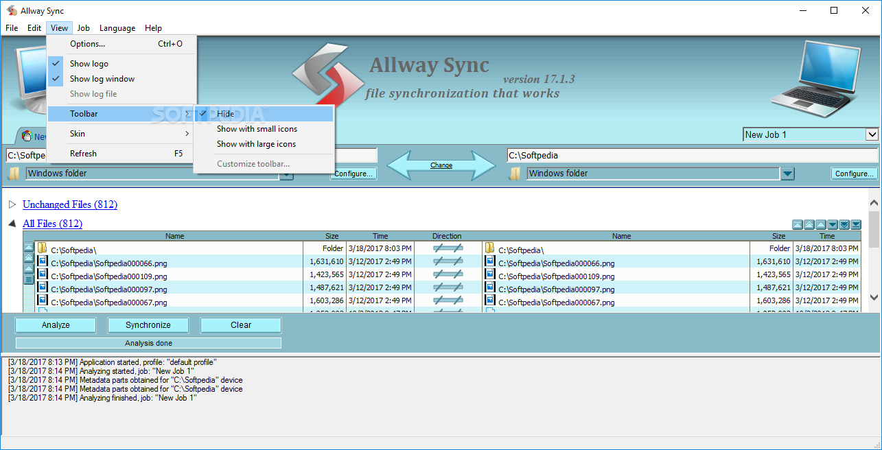Click the Analyze button
The width and height of the screenshot is (882, 450).
56,325
